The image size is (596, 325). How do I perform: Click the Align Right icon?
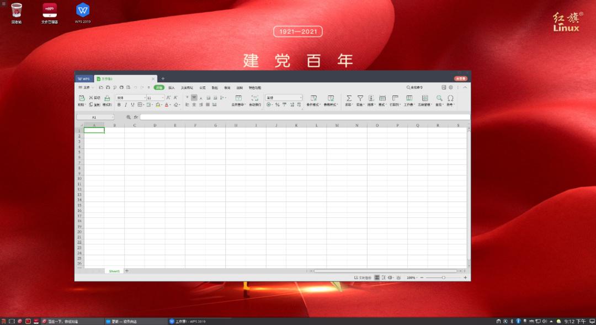click(201, 104)
